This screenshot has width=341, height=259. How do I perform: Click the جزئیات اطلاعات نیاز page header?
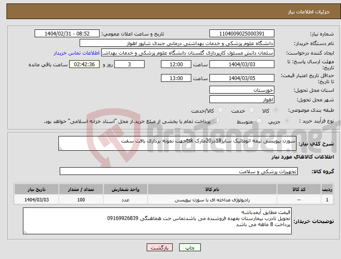pos(309,12)
